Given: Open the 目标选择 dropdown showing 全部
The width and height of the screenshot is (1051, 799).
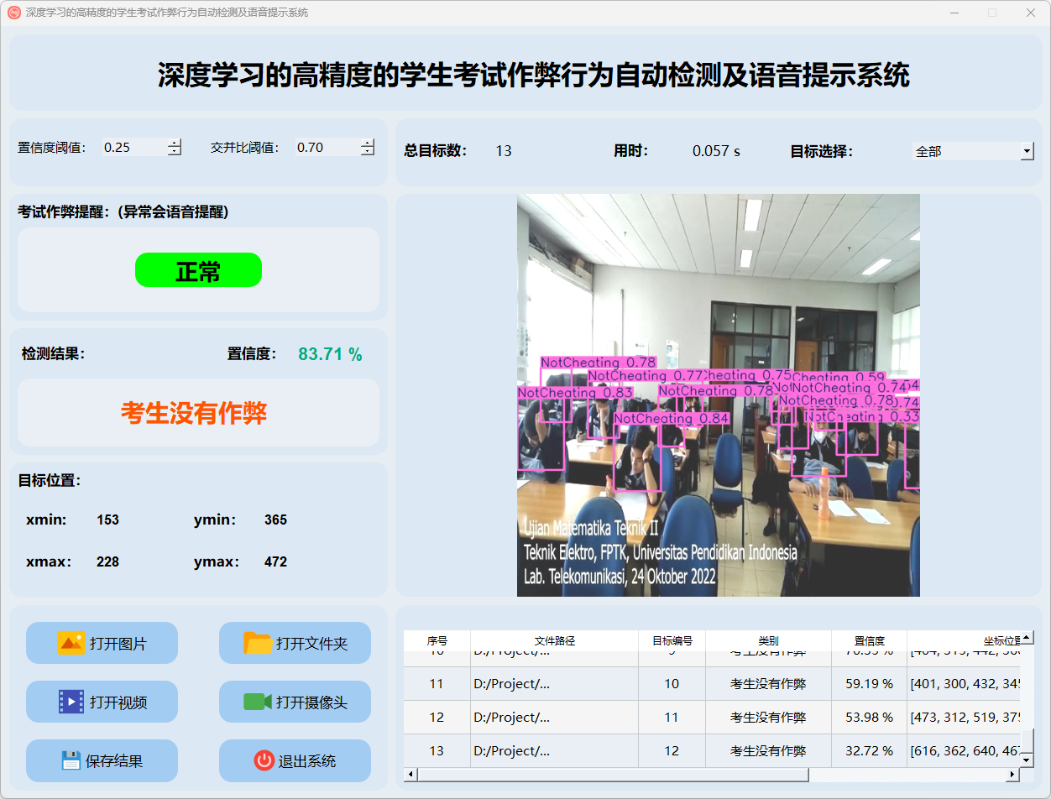Looking at the screenshot, I should [973, 151].
